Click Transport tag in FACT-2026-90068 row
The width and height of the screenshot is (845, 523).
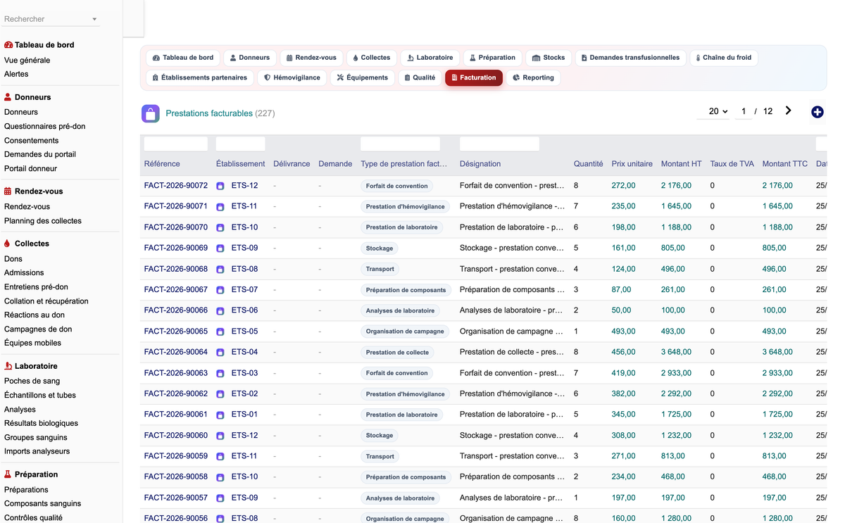(380, 269)
